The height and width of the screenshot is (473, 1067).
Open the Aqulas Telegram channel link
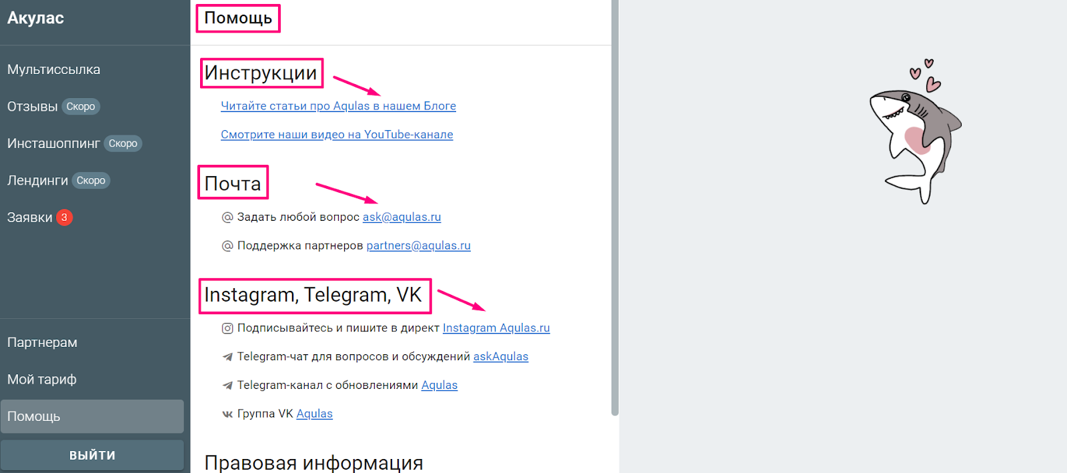click(439, 386)
